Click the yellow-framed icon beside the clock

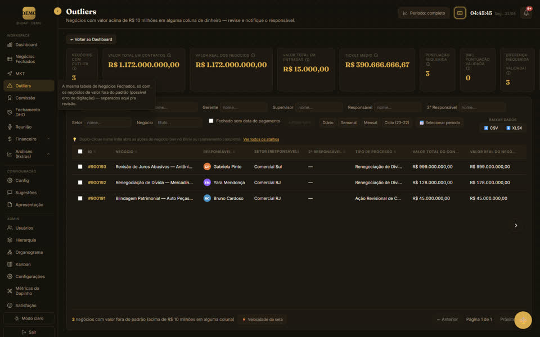[460, 13]
